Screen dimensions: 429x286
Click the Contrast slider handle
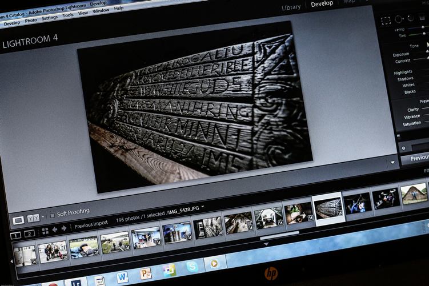click(x=428, y=58)
